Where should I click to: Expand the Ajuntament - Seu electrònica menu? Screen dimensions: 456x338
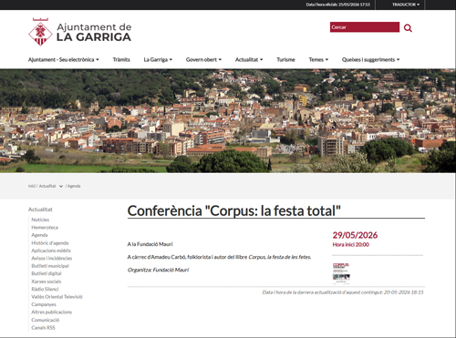[64, 59]
